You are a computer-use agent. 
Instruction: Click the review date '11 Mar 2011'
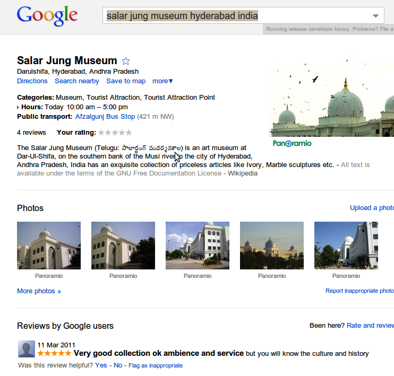[56, 345]
